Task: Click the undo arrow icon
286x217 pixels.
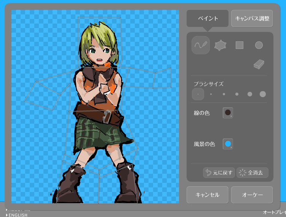Action: point(208,173)
